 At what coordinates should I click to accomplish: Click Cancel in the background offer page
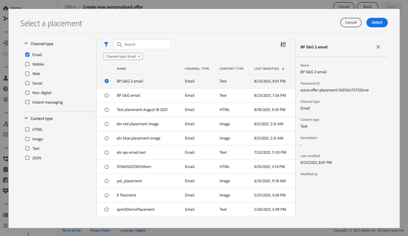(343, 7)
